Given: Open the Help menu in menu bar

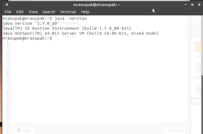Looking at the screenshot, I should 85,12.
